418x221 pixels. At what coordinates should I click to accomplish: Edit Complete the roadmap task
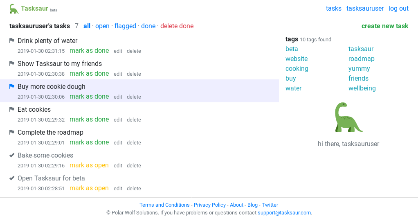[118, 143]
